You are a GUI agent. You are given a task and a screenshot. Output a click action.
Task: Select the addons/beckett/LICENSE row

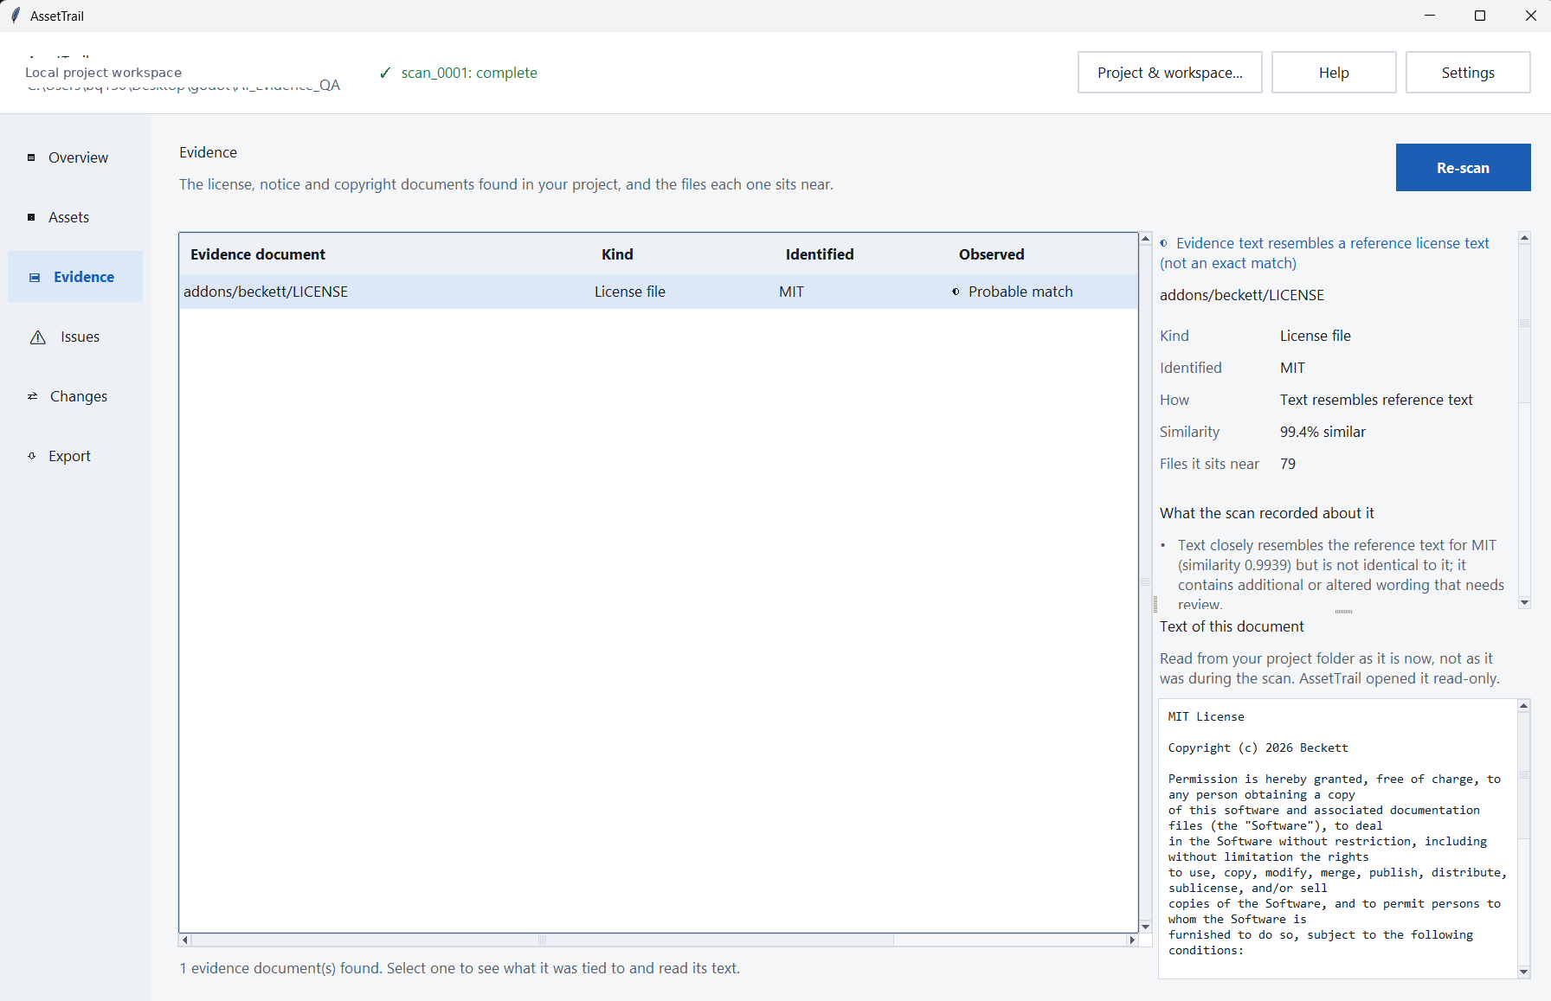(x=659, y=292)
